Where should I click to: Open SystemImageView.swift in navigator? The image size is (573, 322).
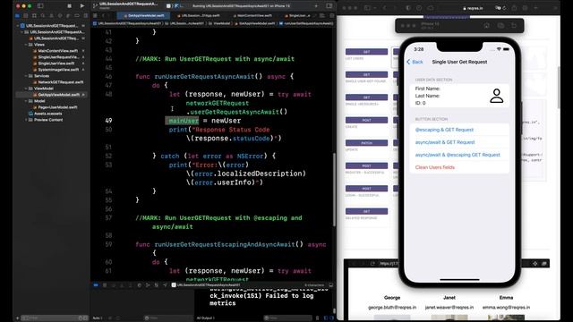click(58, 70)
